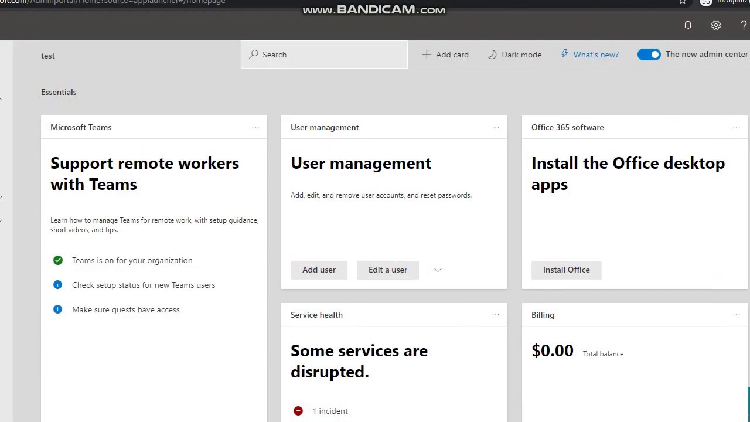Open the 1 incident link
Image resolution: width=750 pixels, height=422 pixels.
pos(330,411)
